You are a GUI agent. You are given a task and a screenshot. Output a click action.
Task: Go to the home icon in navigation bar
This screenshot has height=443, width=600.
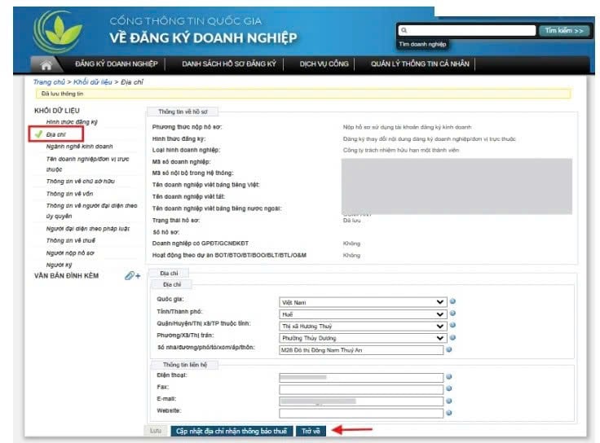pyautogui.click(x=46, y=64)
